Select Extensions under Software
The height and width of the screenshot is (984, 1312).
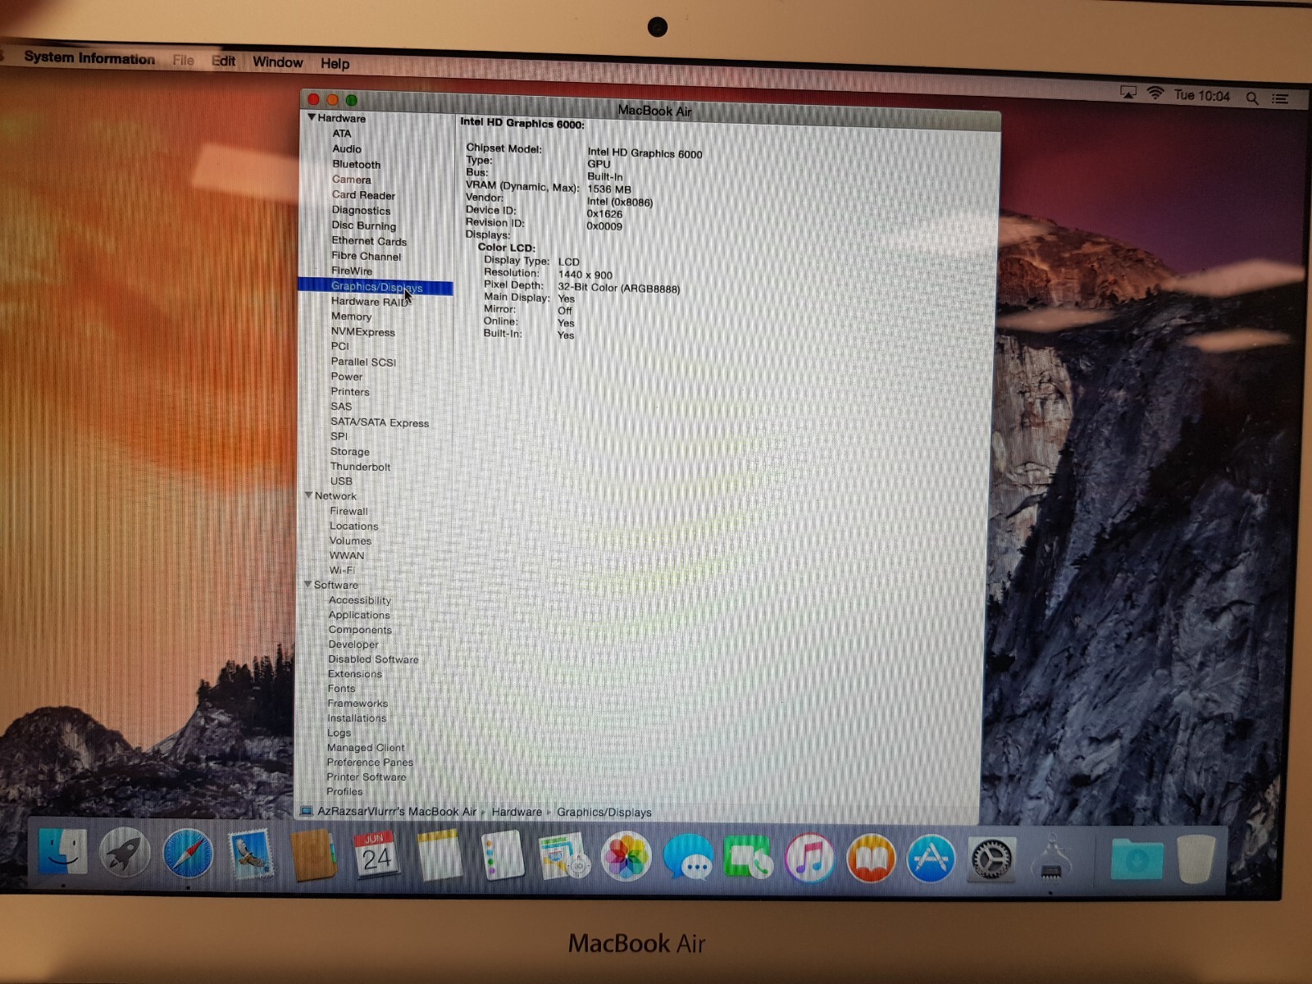(355, 673)
